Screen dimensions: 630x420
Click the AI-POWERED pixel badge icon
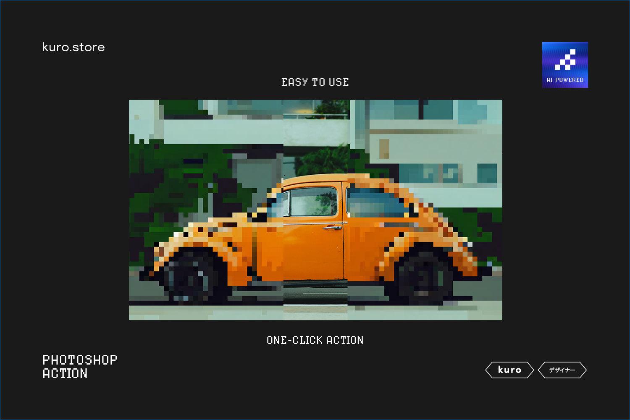coord(564,64)
